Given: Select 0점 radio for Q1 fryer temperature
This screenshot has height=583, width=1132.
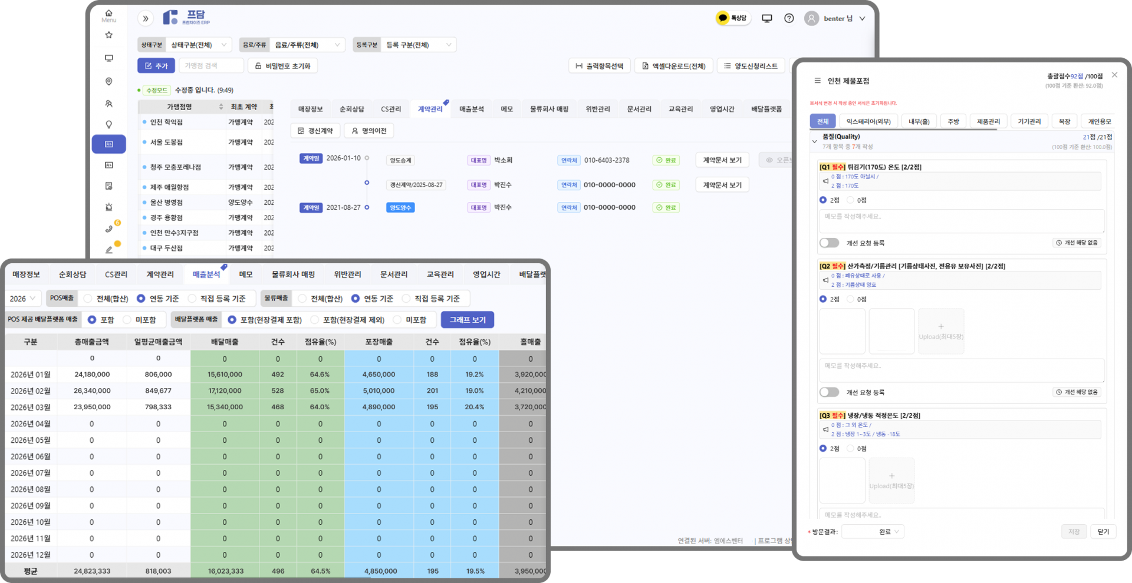Looking at the screenshot, I should pos(850,200).
